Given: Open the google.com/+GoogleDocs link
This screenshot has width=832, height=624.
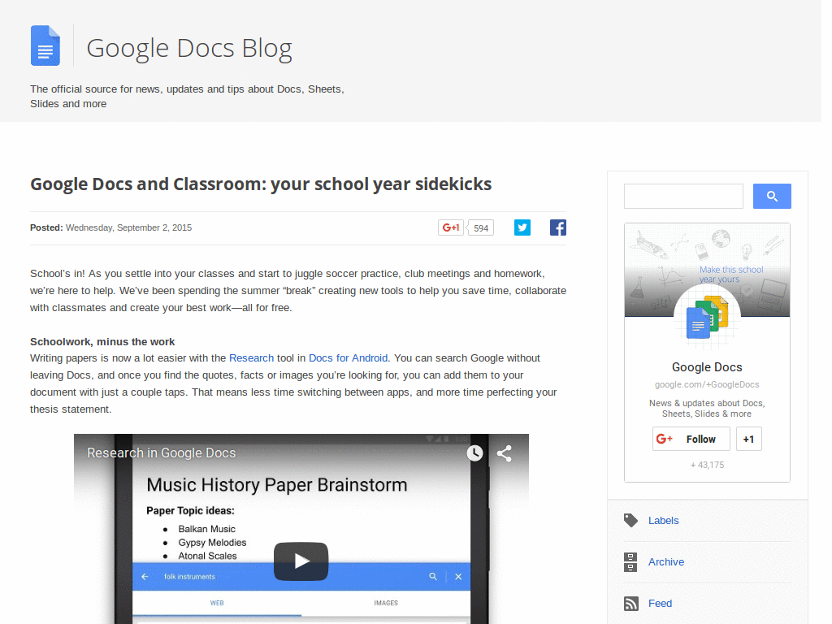Looking at the screenshot, I should coord(707,384).
